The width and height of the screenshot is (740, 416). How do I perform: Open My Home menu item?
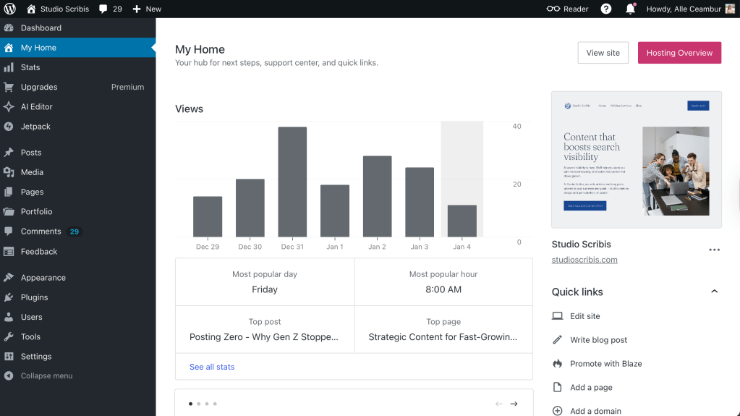tap(78, 48)
